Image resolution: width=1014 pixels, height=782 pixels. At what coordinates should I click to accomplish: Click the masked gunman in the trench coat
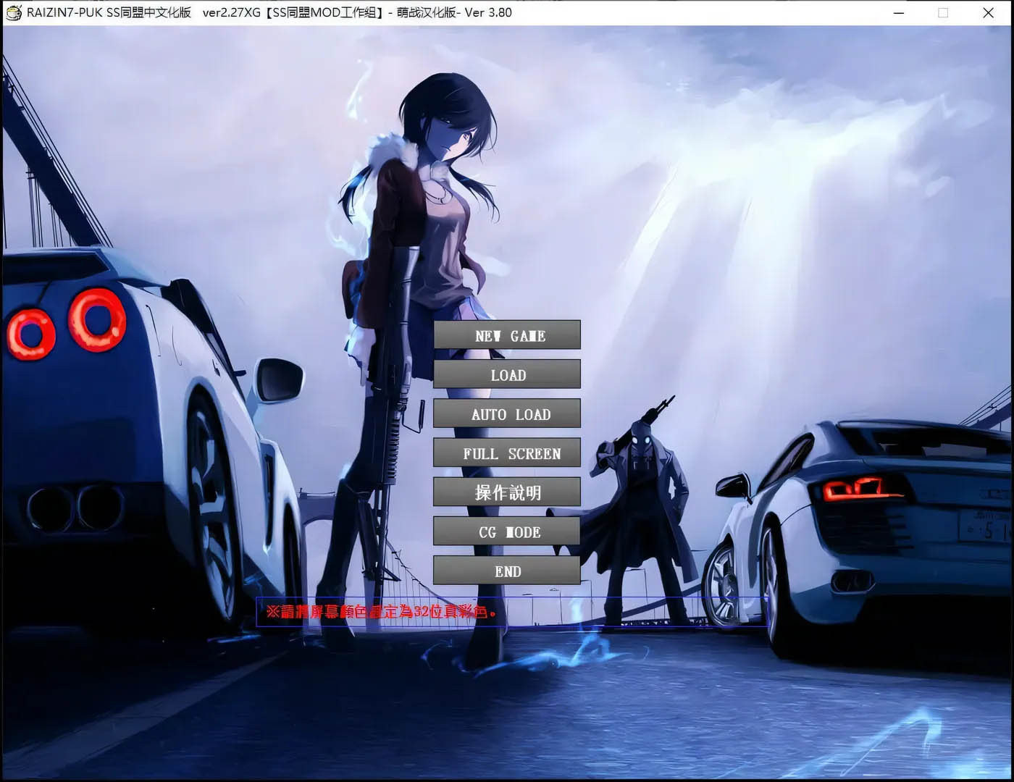coord(641,492)
